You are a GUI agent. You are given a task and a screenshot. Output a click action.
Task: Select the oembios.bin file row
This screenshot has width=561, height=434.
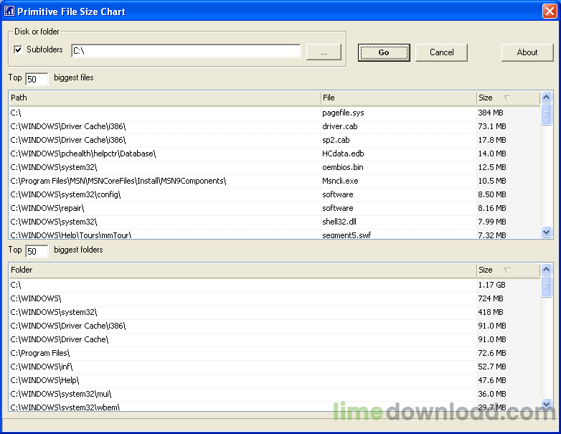point(275,167)
